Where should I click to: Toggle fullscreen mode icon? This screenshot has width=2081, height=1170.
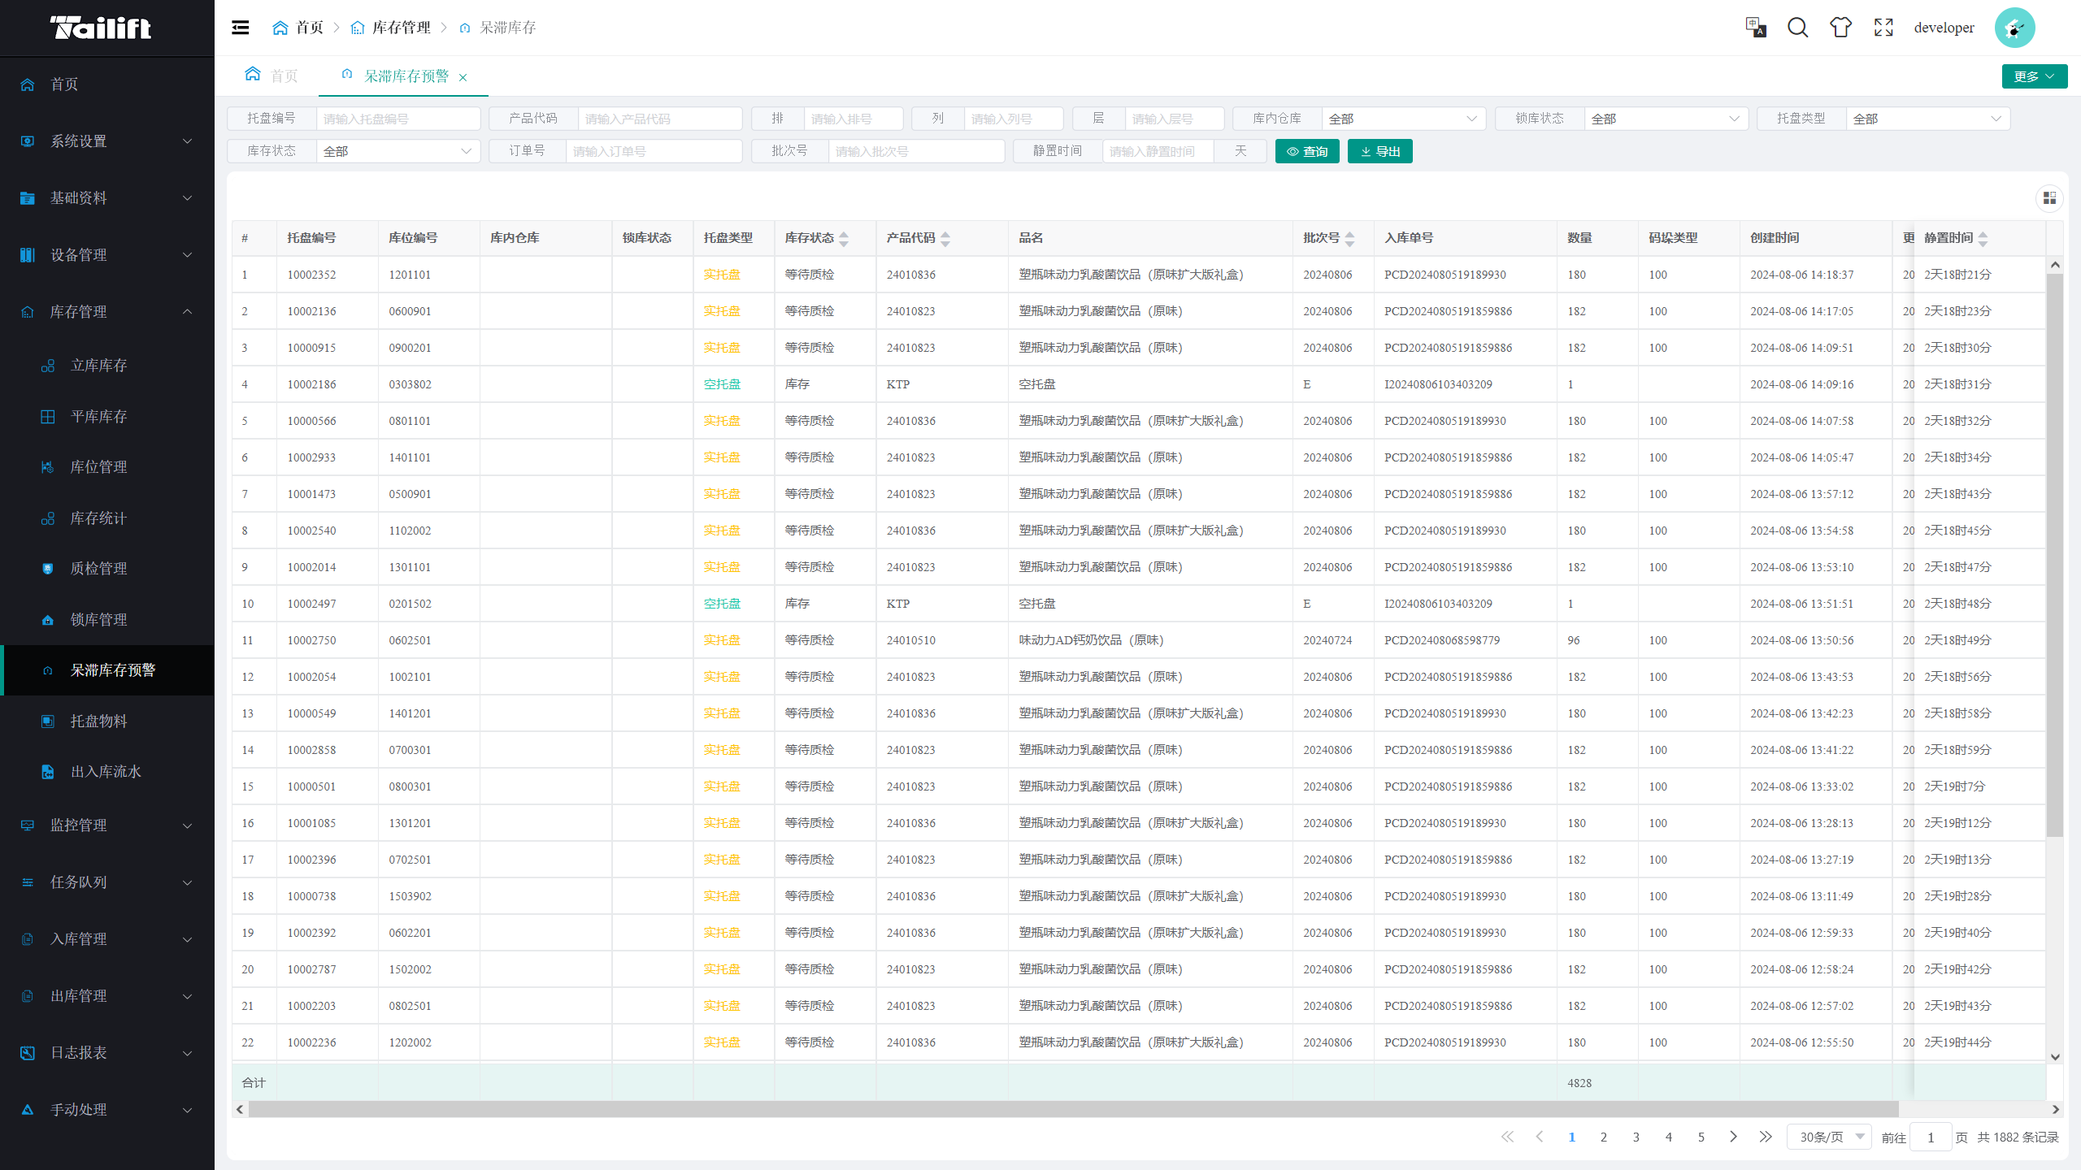(1883, 28)
